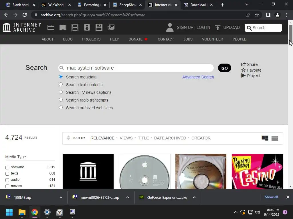Click the Internet Archive logo
This screenshot has height=219, width=293.
click(x=22, y=27)
